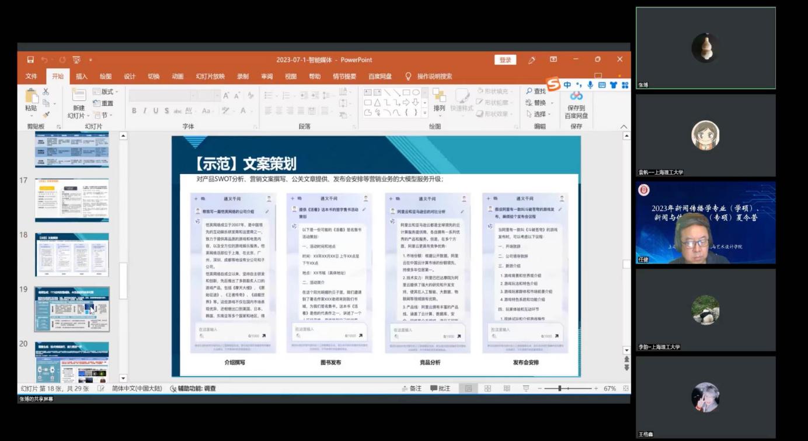The image size is (808, 441).
Task: Toggle text shadow S button
Action: pyautogui.click(x=167, y=111)
